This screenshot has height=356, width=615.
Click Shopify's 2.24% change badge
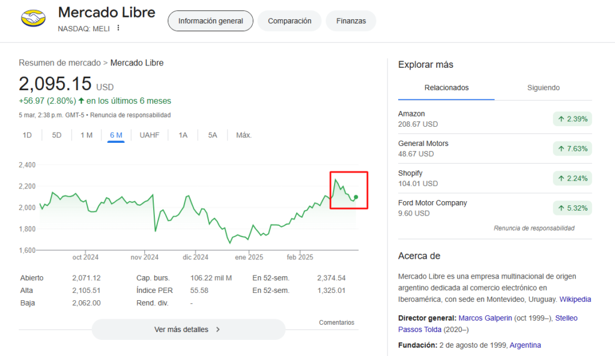(x=572, y=178)
